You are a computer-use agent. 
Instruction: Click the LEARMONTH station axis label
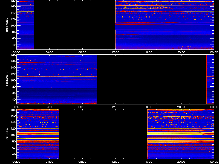point(7,80)
